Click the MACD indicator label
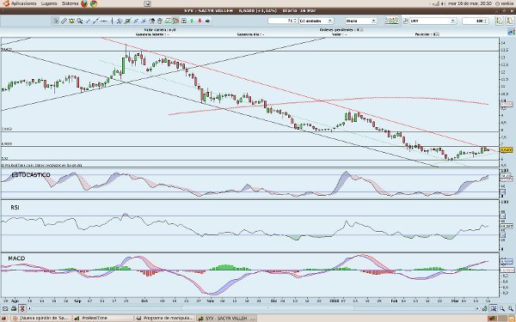Image resolution: width=516 pixels, height=322 pixels. tap(16, 258)
